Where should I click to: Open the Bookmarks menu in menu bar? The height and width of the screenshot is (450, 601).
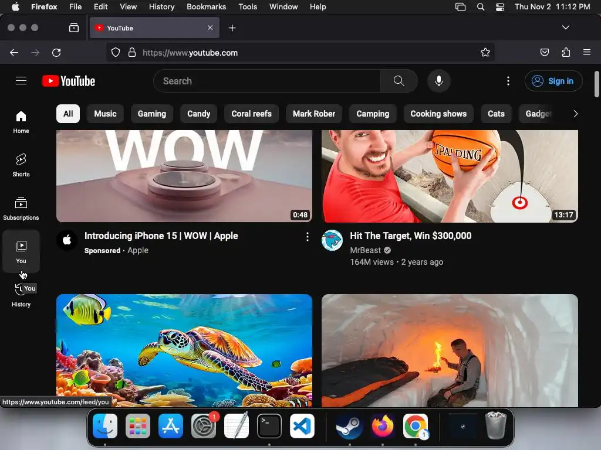pyautogui.click(x=206, y=6)
